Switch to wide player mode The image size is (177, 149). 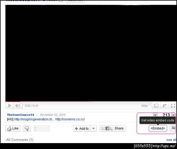pyautogui.click(x=156, y=106)
